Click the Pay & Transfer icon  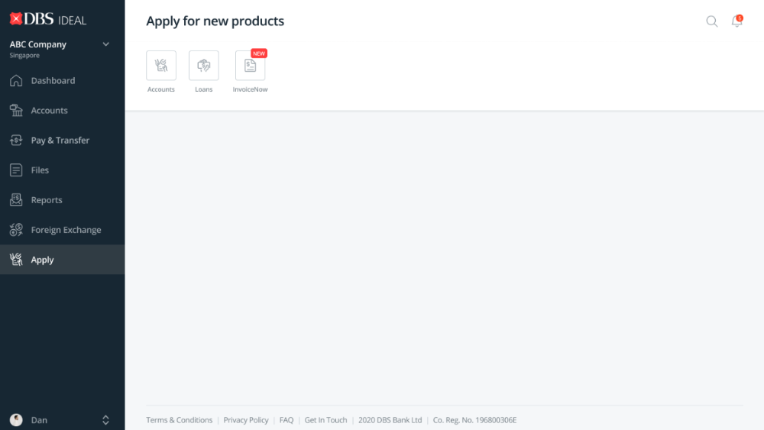click(16, 141)
